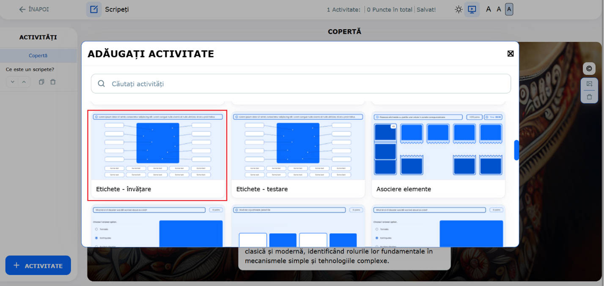Toggle the light/dark theme sun icon

(458, 9)
